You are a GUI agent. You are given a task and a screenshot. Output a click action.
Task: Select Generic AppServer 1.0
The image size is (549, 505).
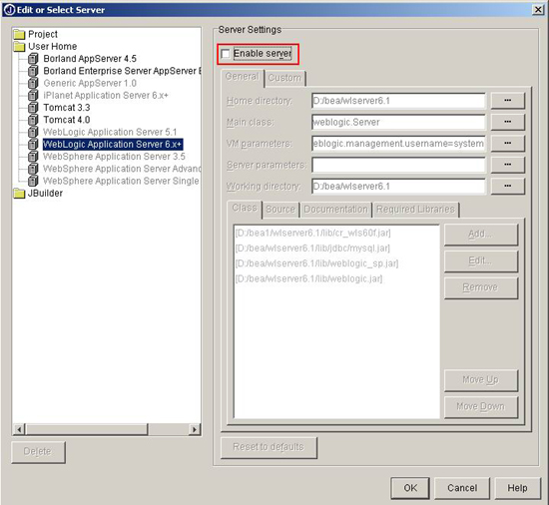tap(90, 83)
